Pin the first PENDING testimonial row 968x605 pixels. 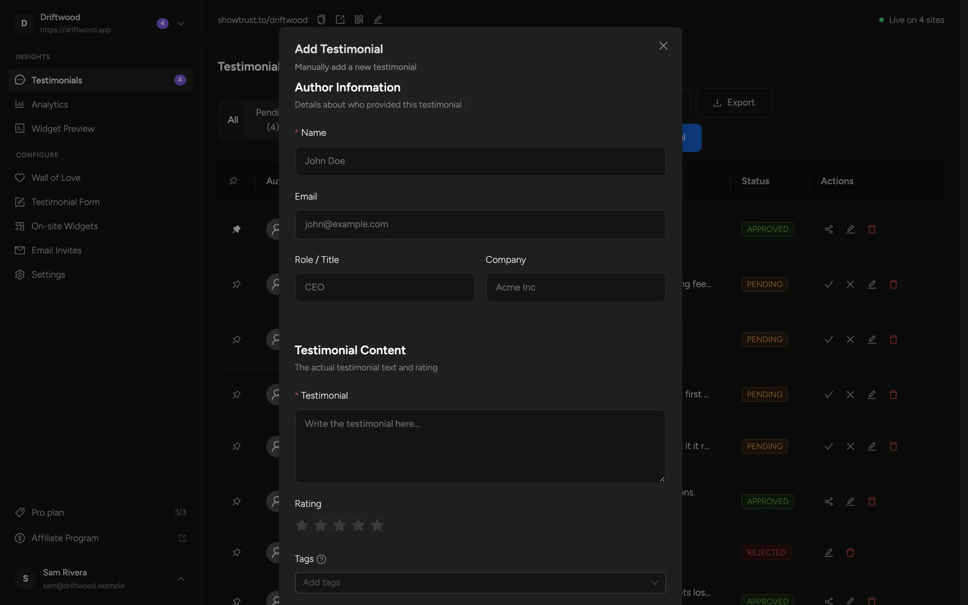[x=236, y=284]
